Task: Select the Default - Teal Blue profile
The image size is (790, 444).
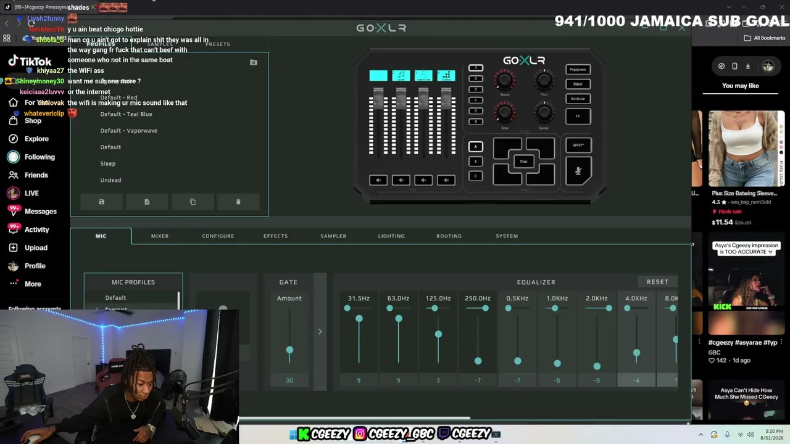Action: coord(126,114)
